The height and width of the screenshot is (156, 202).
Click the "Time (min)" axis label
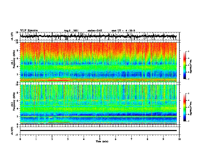click(102, 141)
